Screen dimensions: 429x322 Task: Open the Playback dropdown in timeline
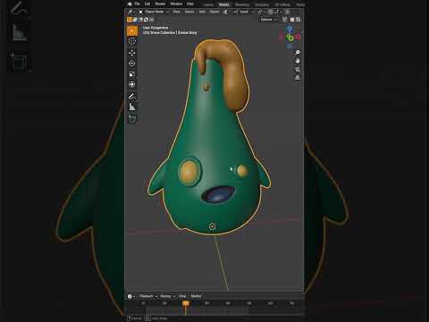point(148,296)
